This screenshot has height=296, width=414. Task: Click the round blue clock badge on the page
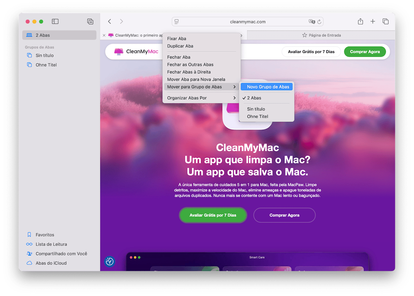click(110, 261)
